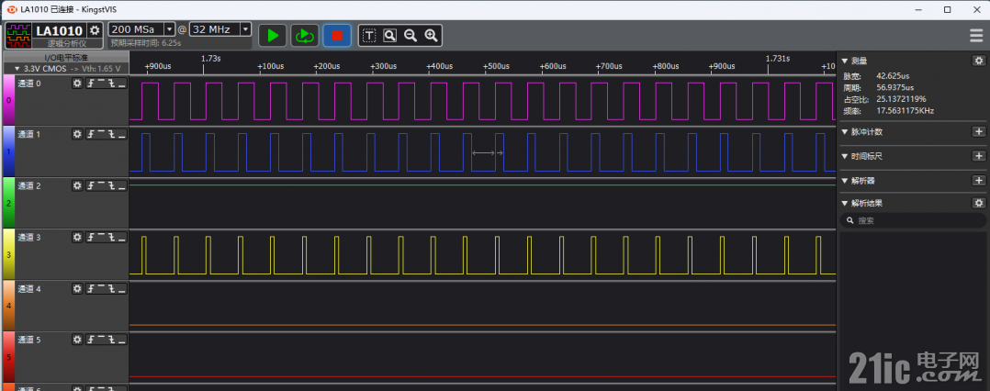Viewport: 990px width, 391px height.
Task: Open the hamburger main menu
Action: coord(976,36)
